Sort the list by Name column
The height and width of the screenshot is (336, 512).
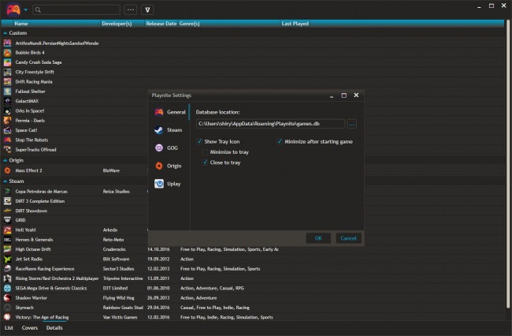[x=21, y=24]
